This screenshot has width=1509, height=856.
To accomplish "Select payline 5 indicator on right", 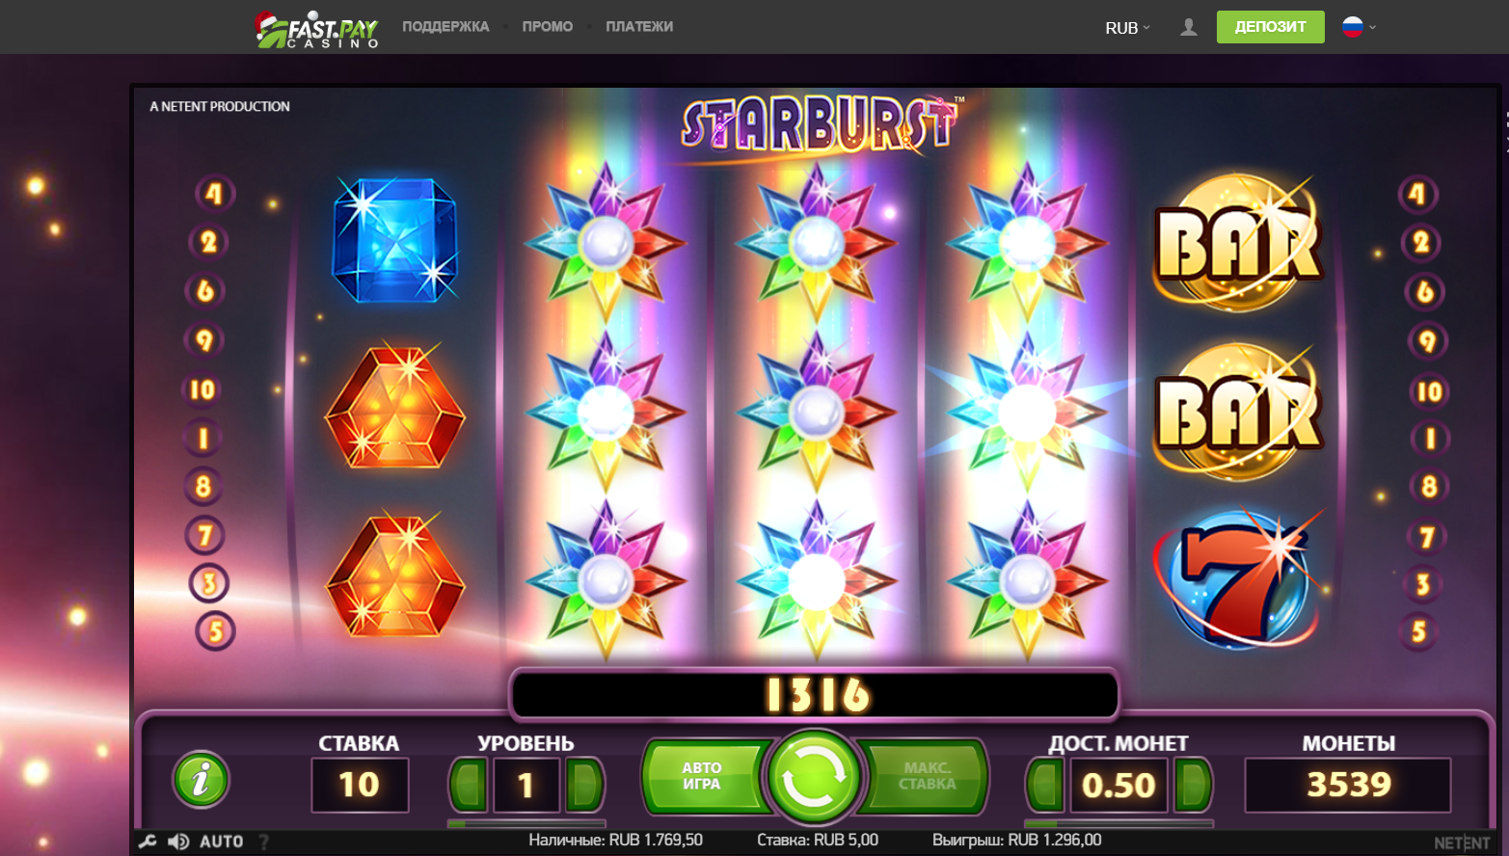I will pyautogui.click(x=1419, y=632).
